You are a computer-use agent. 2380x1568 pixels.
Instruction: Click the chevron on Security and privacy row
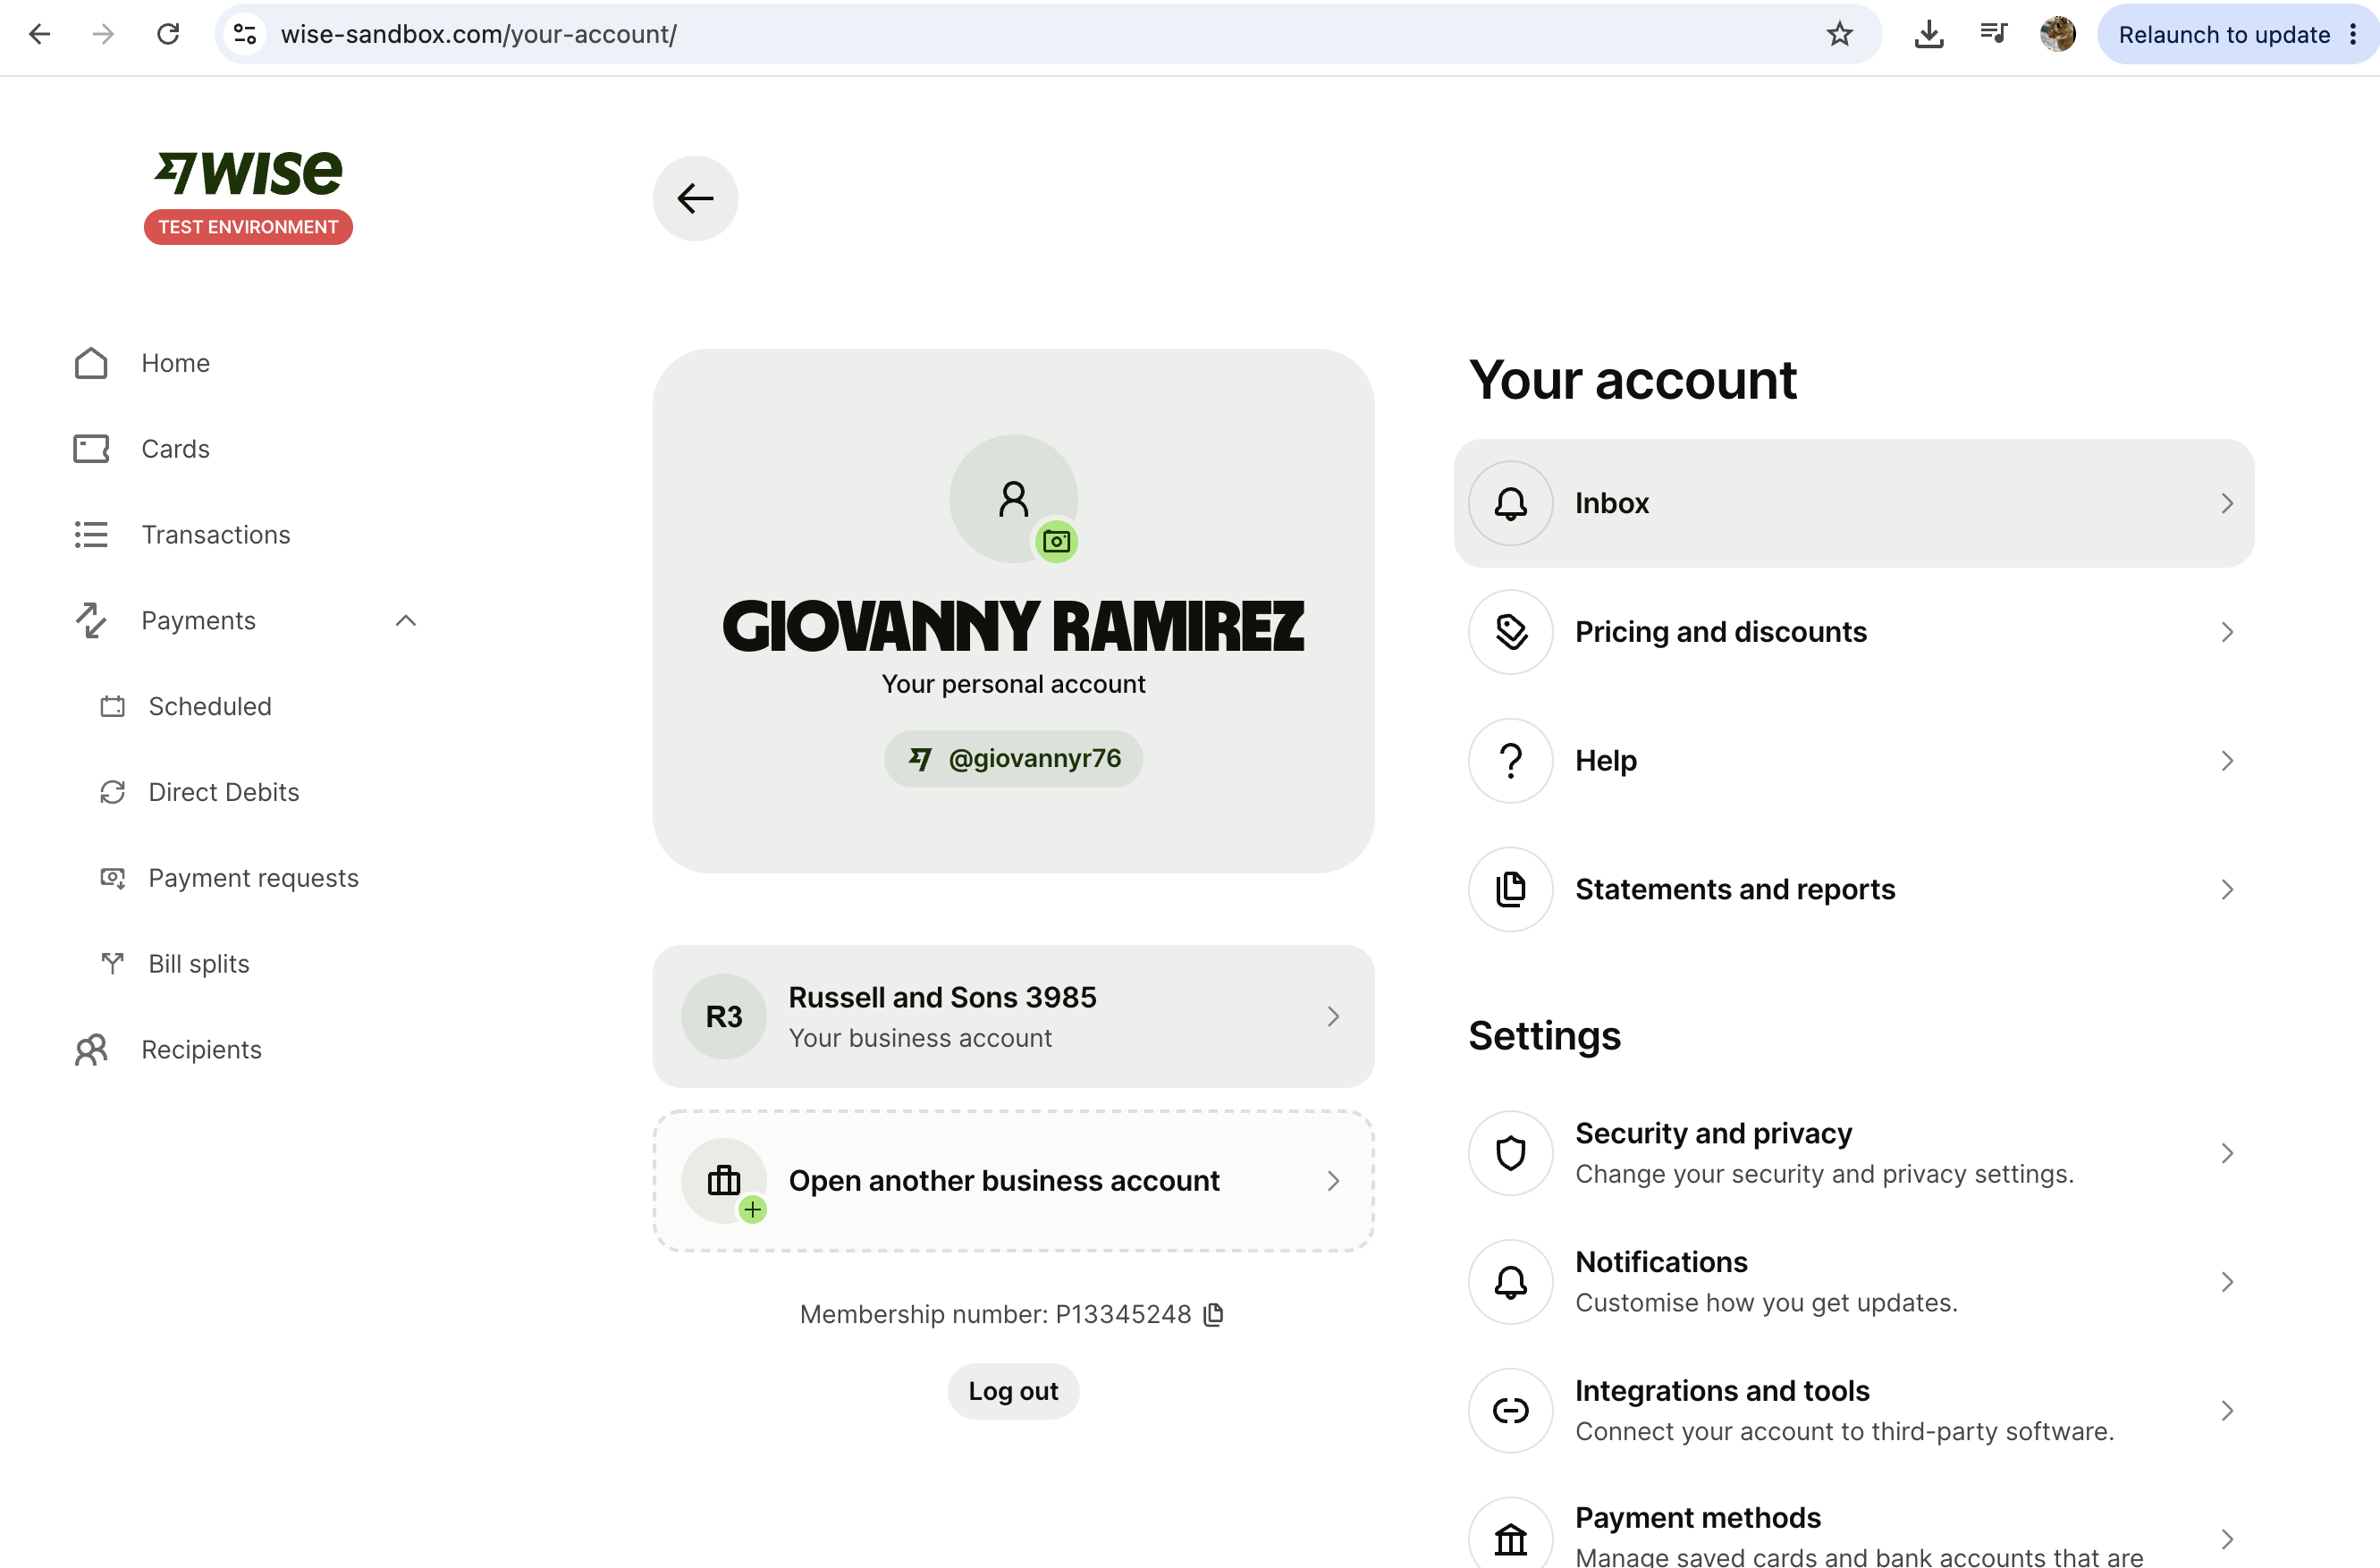point(2226,1153)
